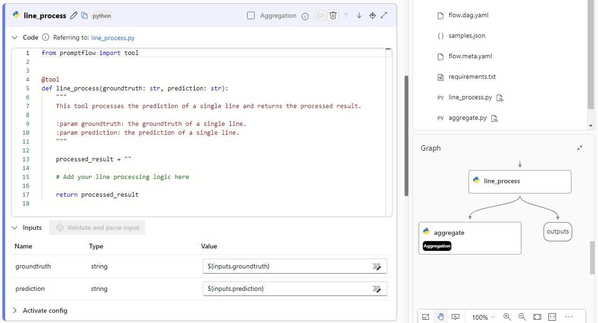Click the info icon beside the Code label
This screenshot has width=598, height=323.
click(x=45, y=37)
